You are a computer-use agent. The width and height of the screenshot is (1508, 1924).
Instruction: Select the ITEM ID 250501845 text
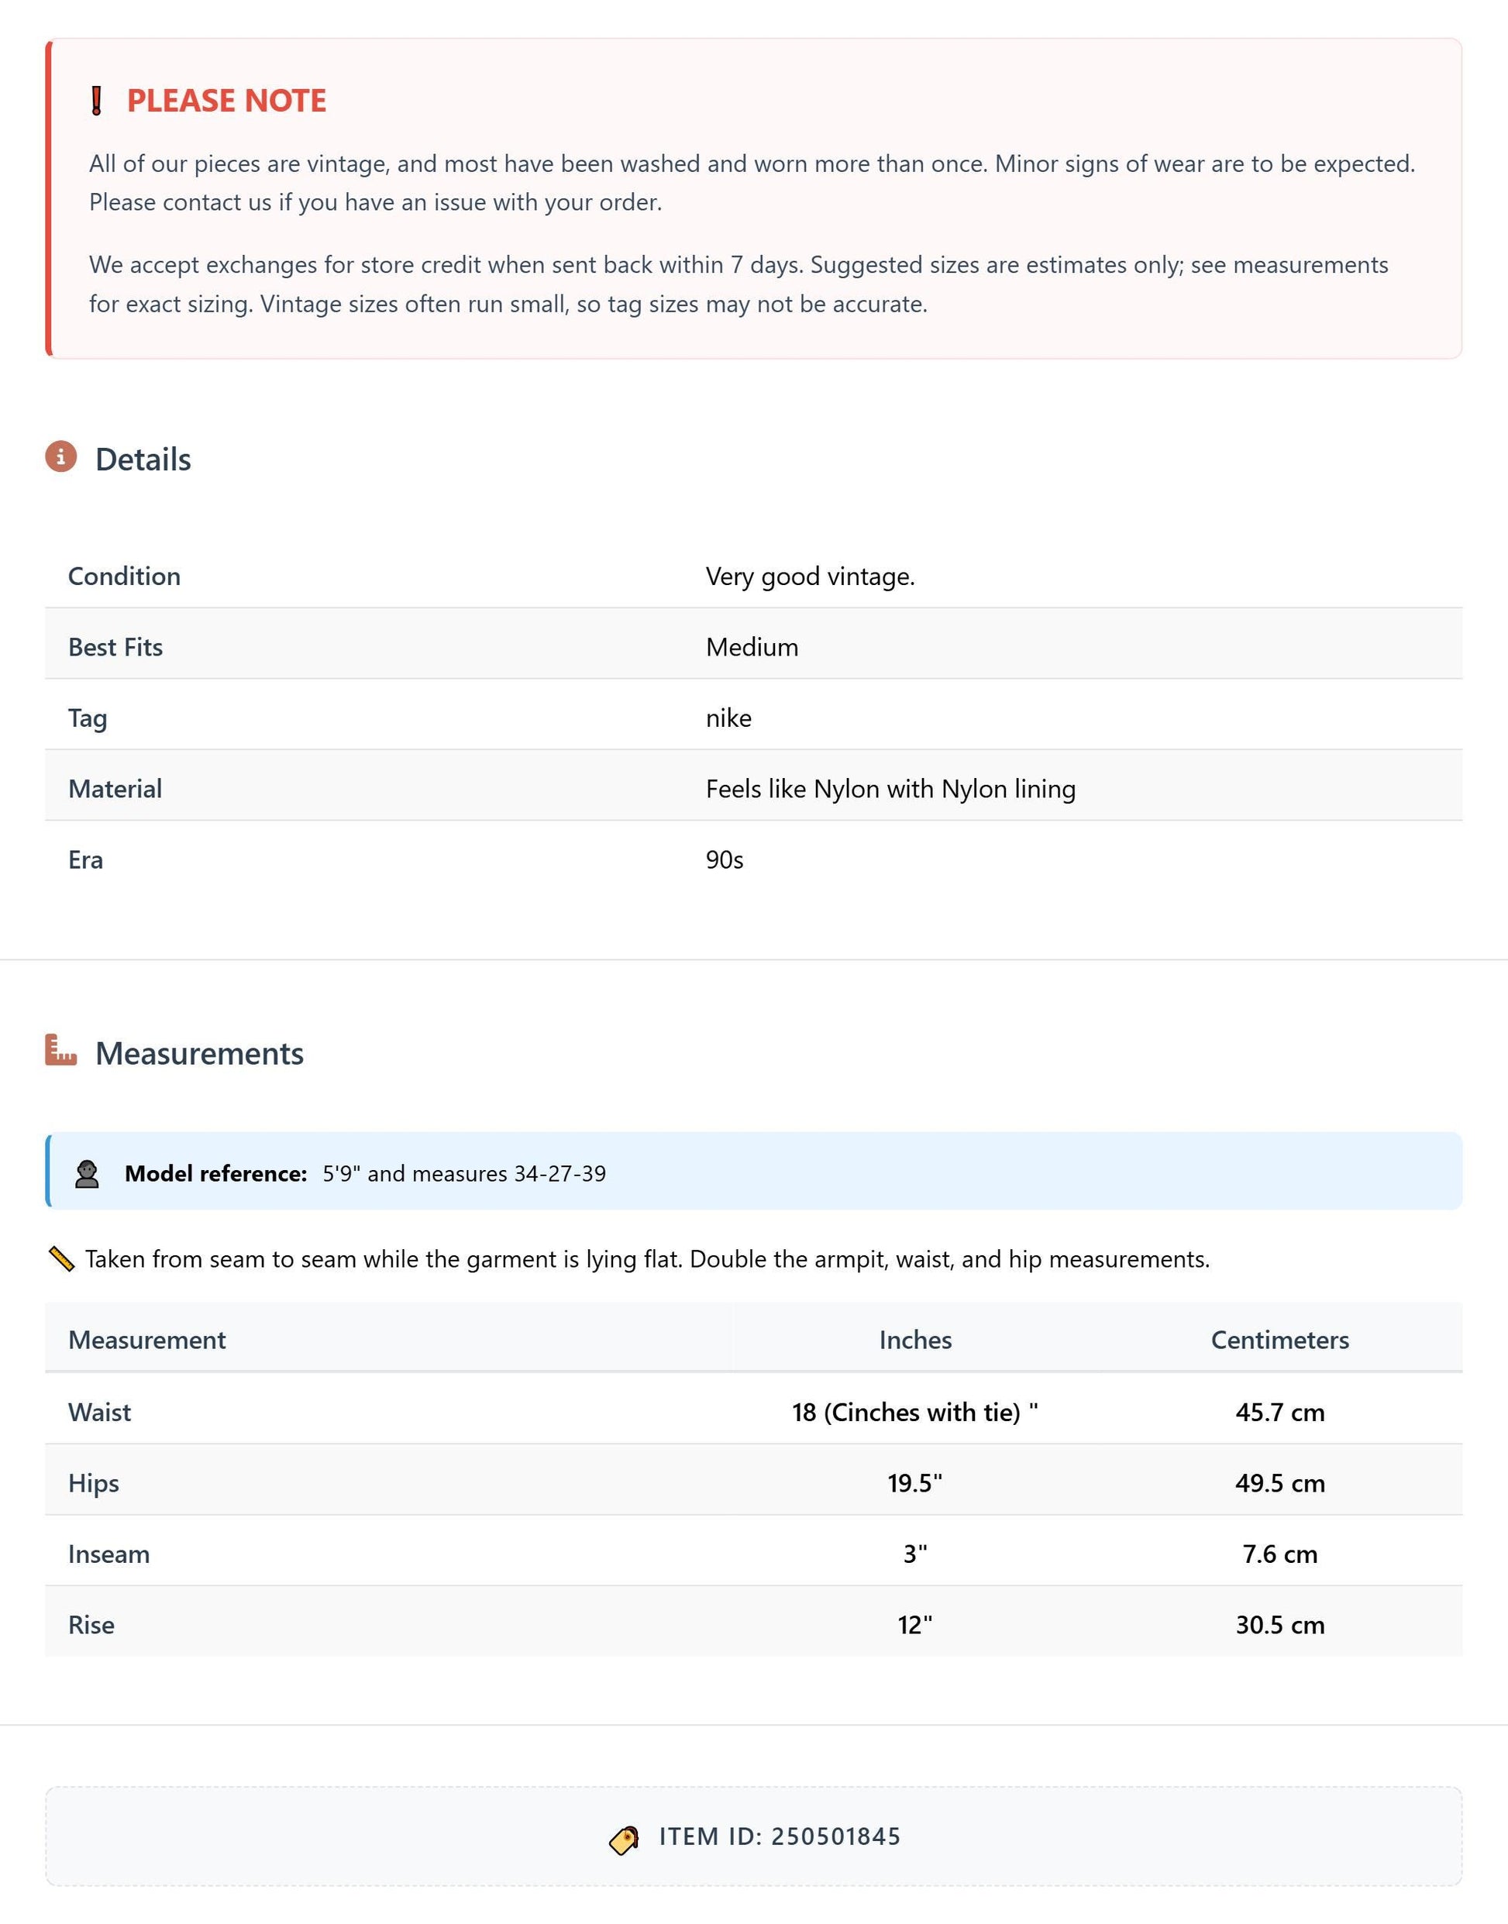coord(780,1837)
